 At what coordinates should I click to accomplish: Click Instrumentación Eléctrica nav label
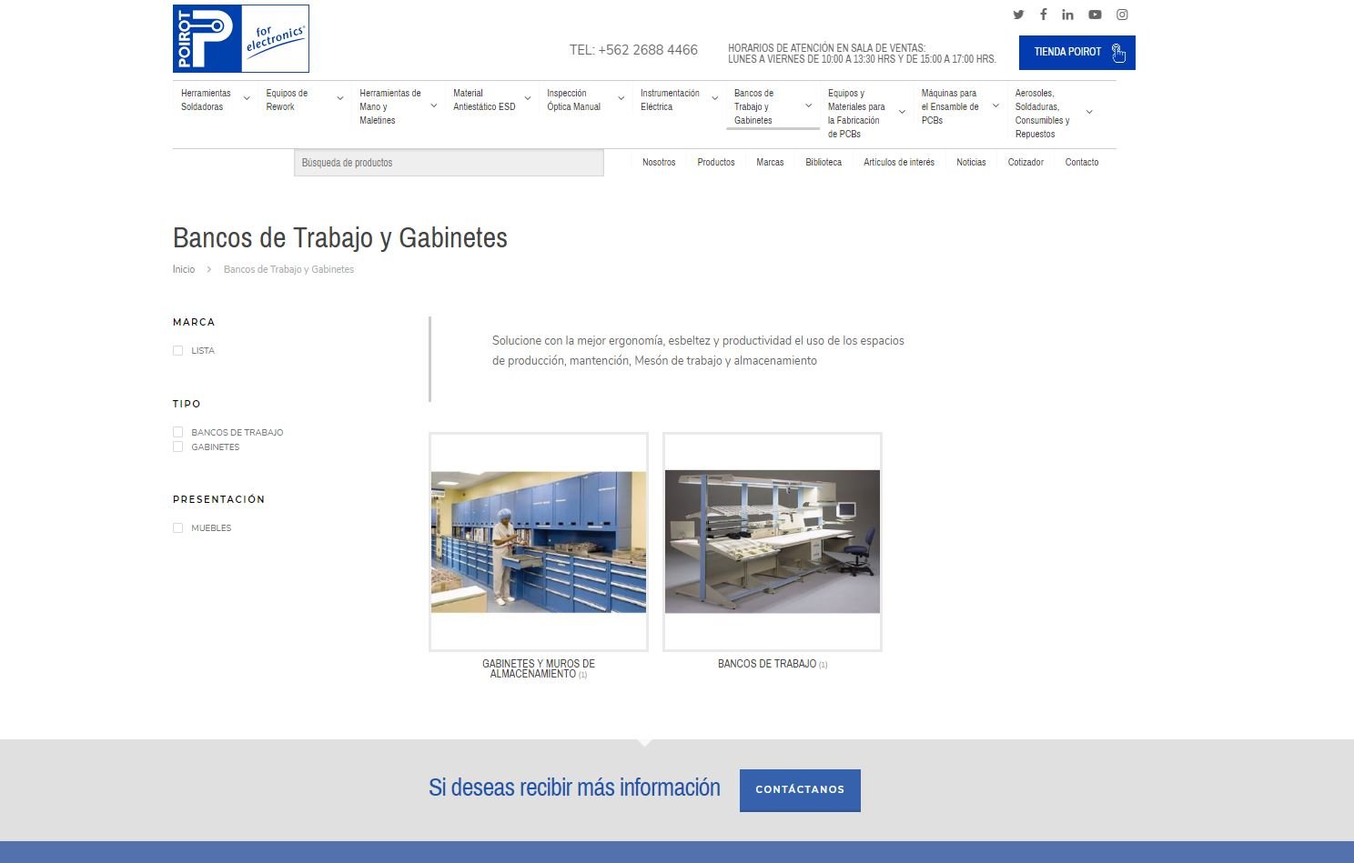(670, 100)
